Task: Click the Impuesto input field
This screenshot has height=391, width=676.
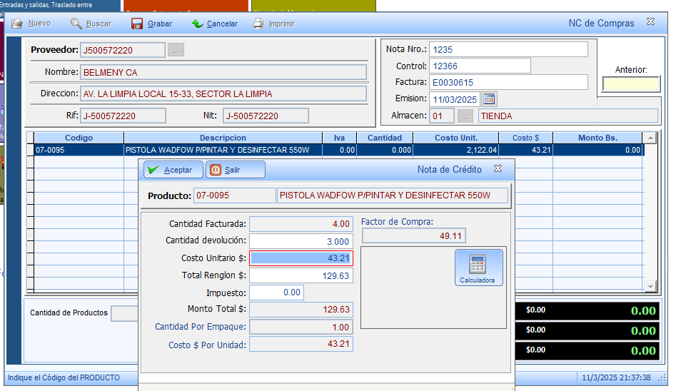Action: [276, 293]
